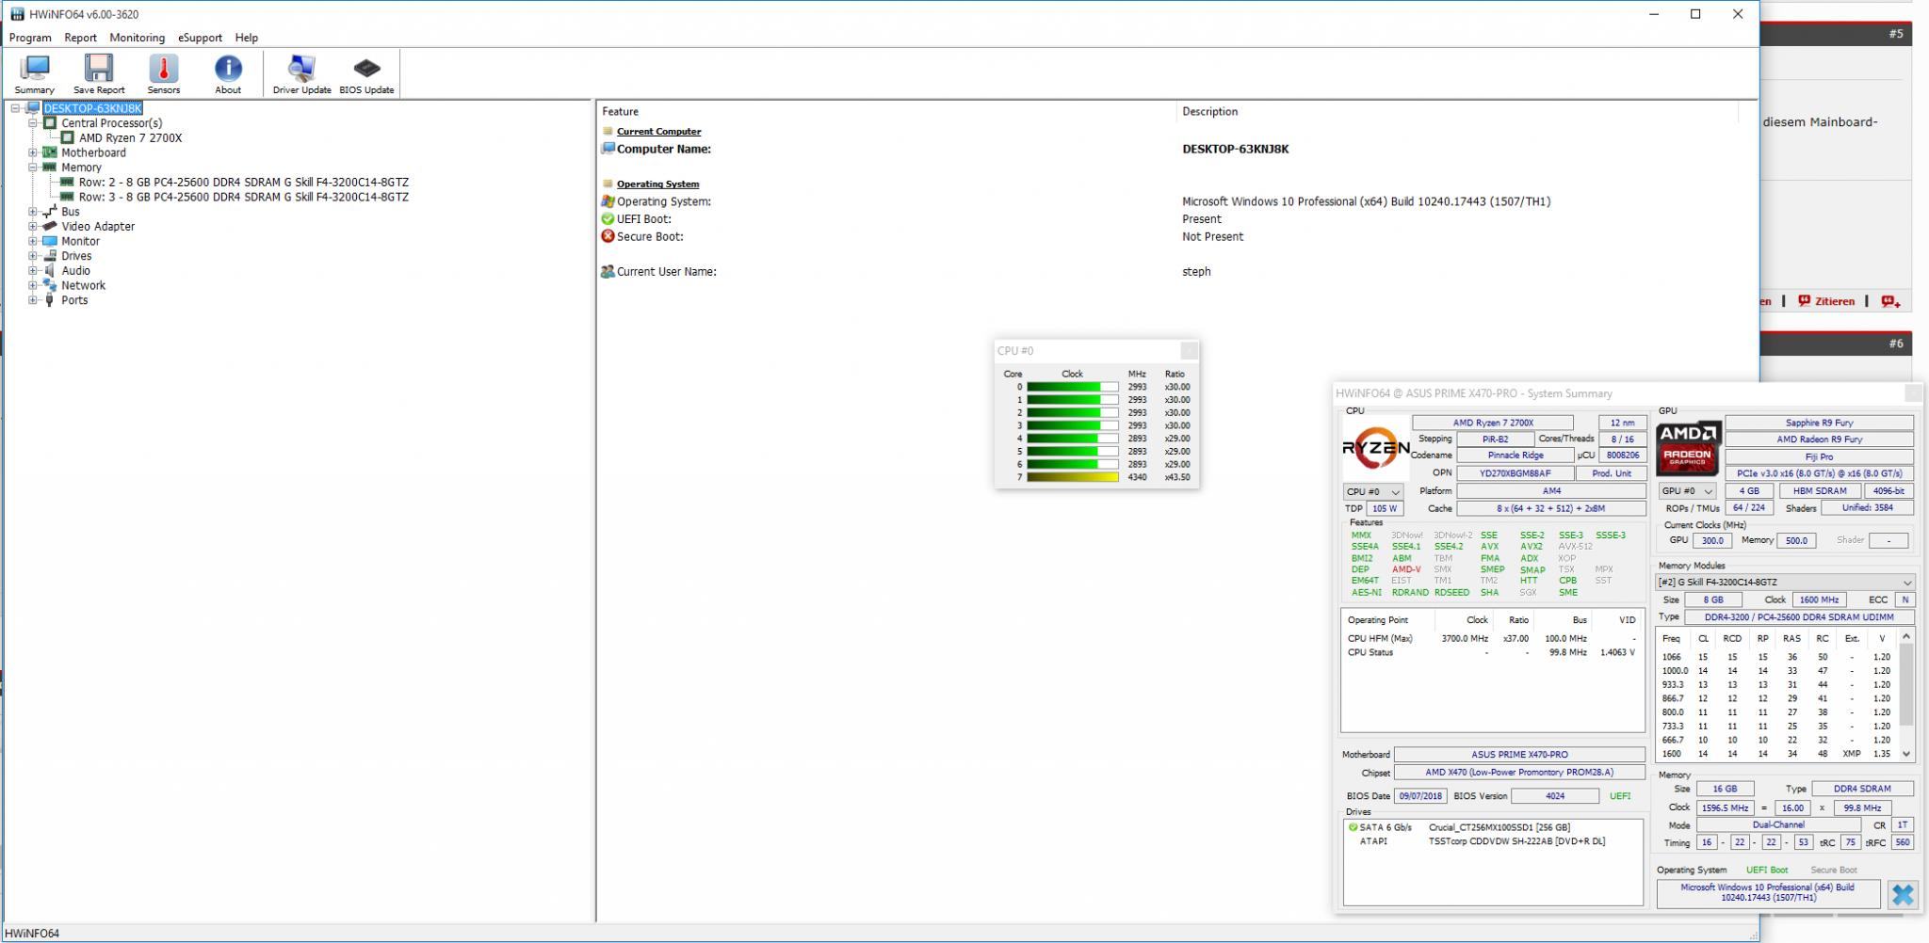Image resolution: width=1929 pixels, height=943 pixels.
Task: Click the Drives tree icon
Action: tap(50, 256)
